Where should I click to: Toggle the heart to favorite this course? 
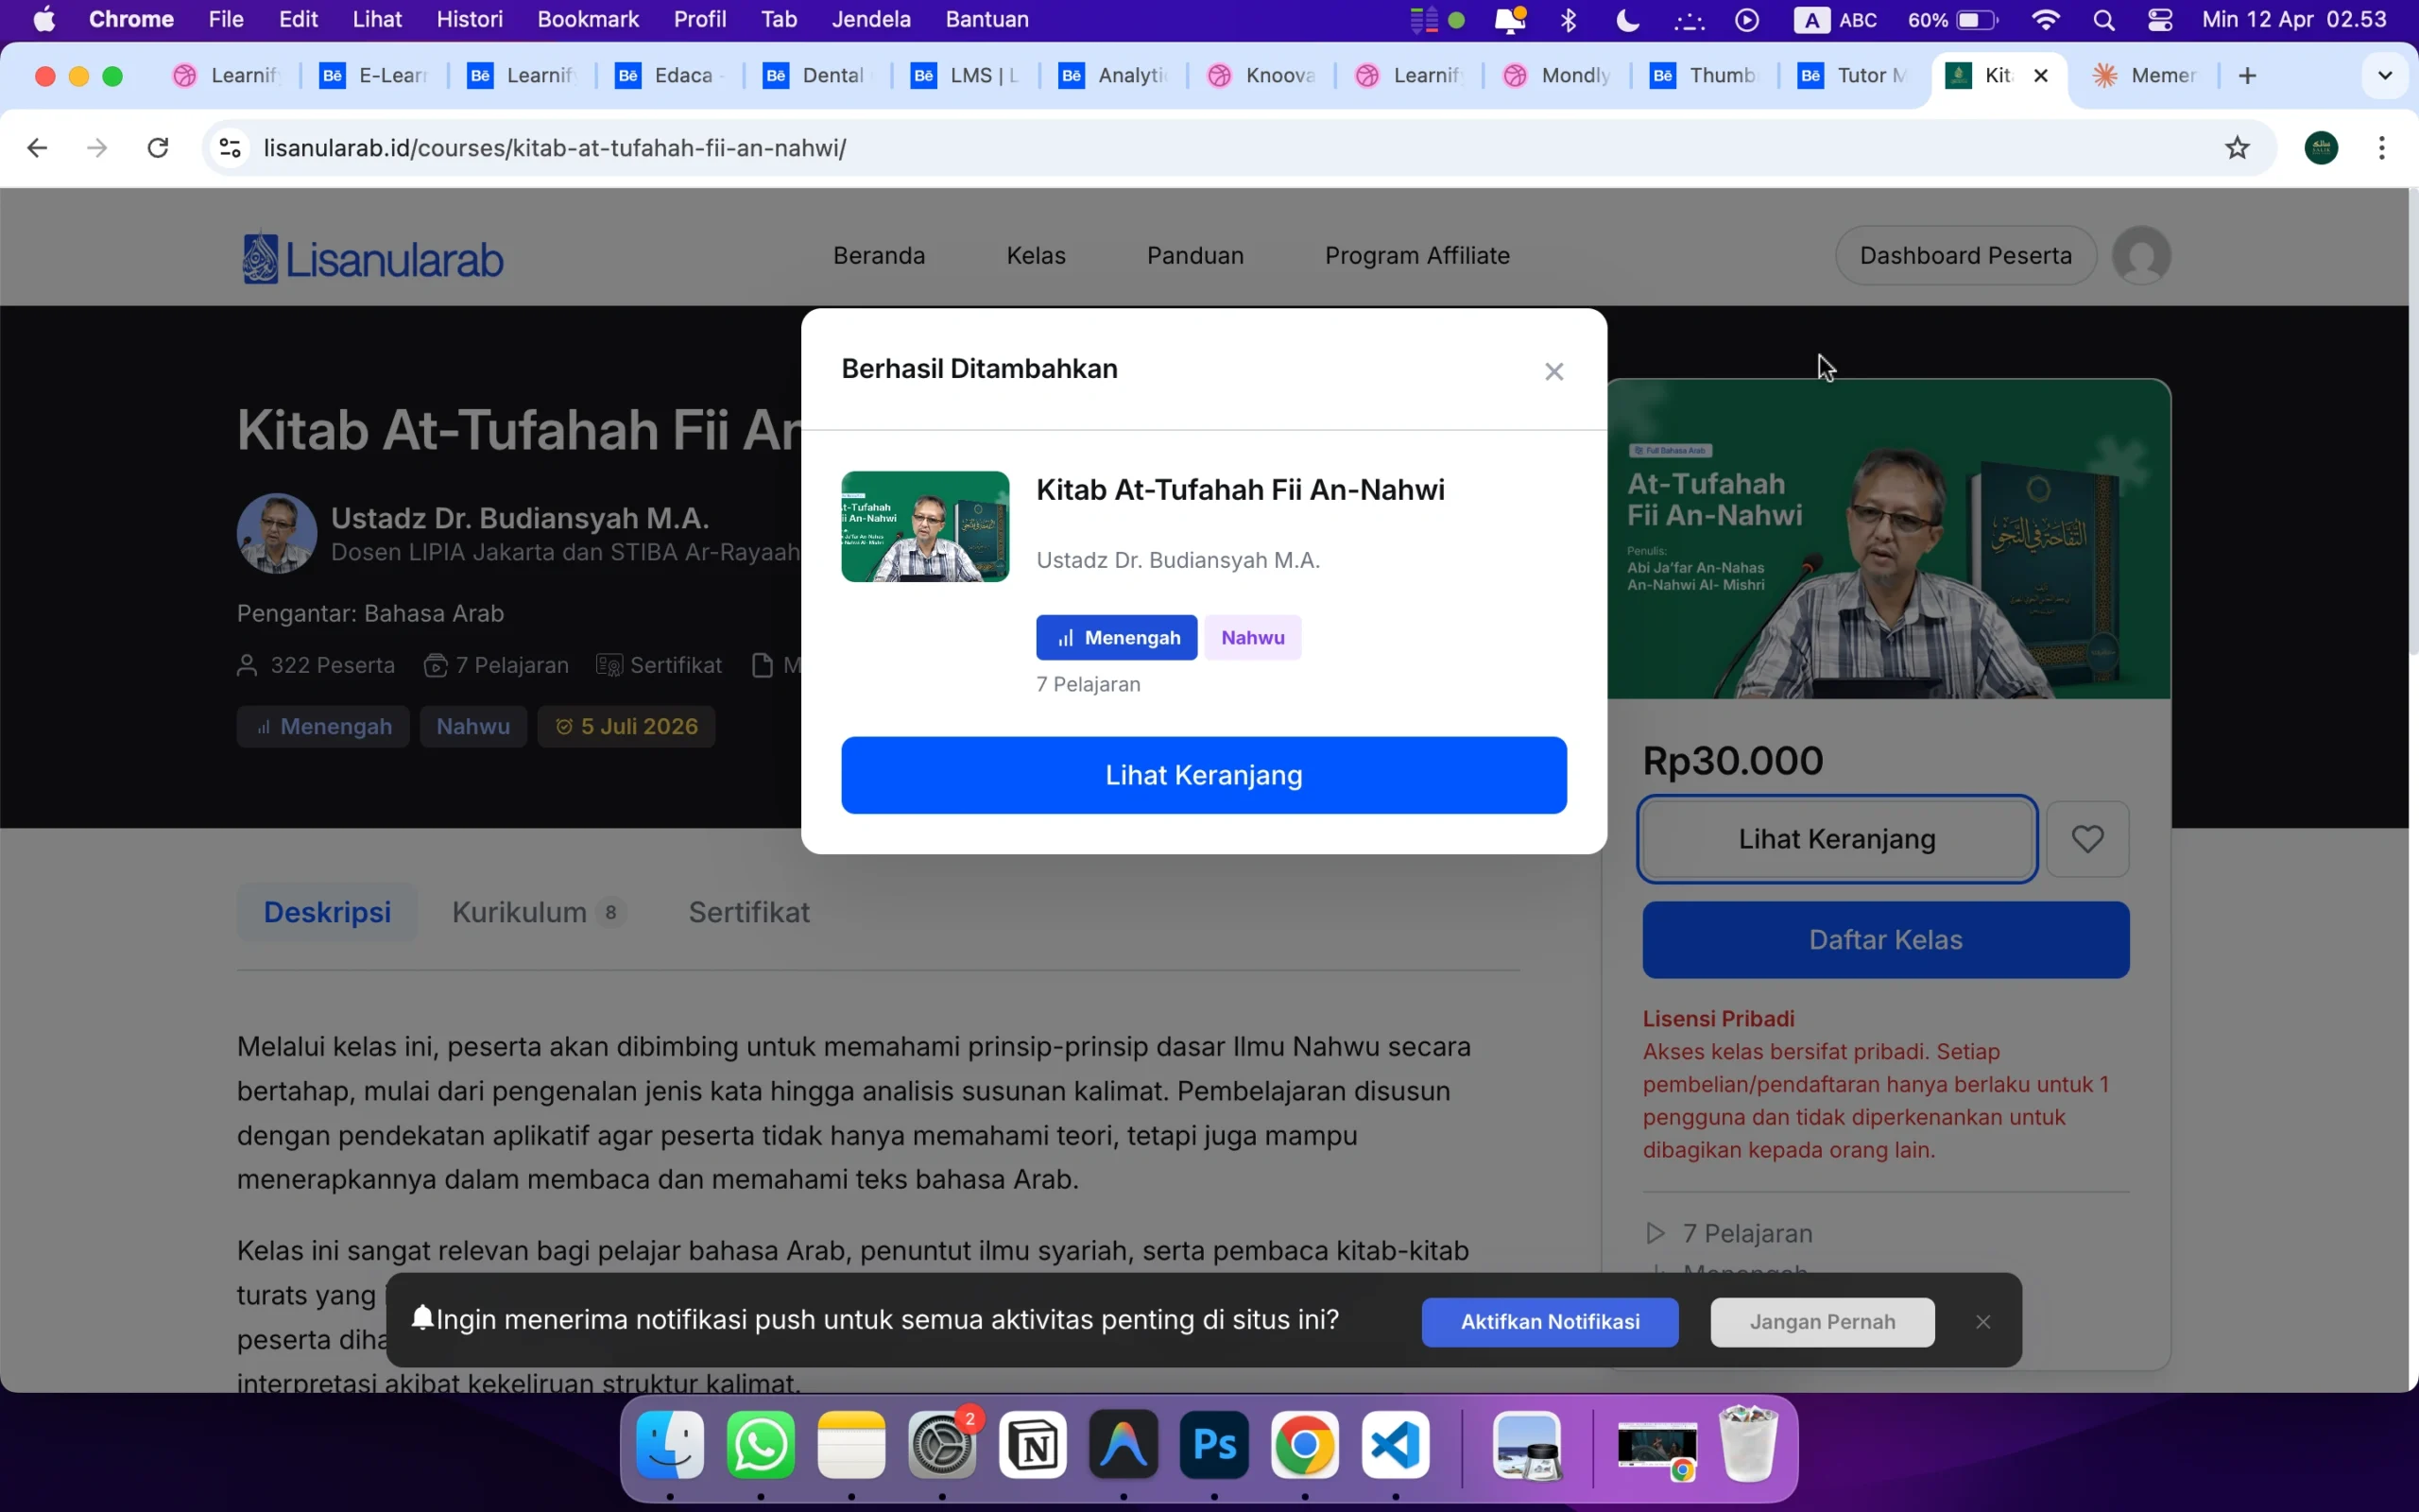[2087, 839]
